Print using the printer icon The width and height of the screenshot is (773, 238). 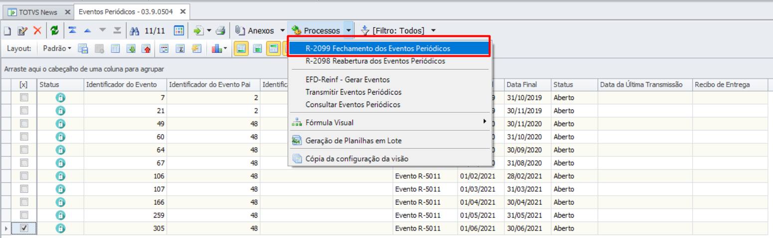pos(221,31)
